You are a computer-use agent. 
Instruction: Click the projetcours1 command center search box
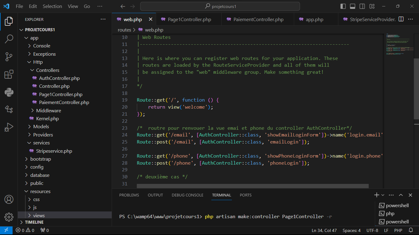click(220, 6)
